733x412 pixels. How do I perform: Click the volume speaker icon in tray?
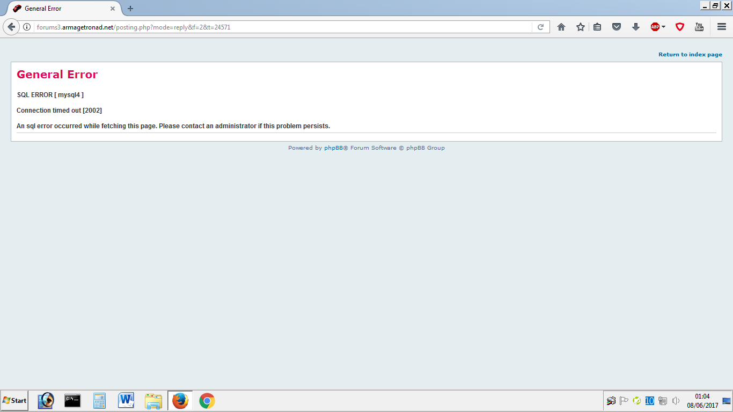(x=676, y=401)
